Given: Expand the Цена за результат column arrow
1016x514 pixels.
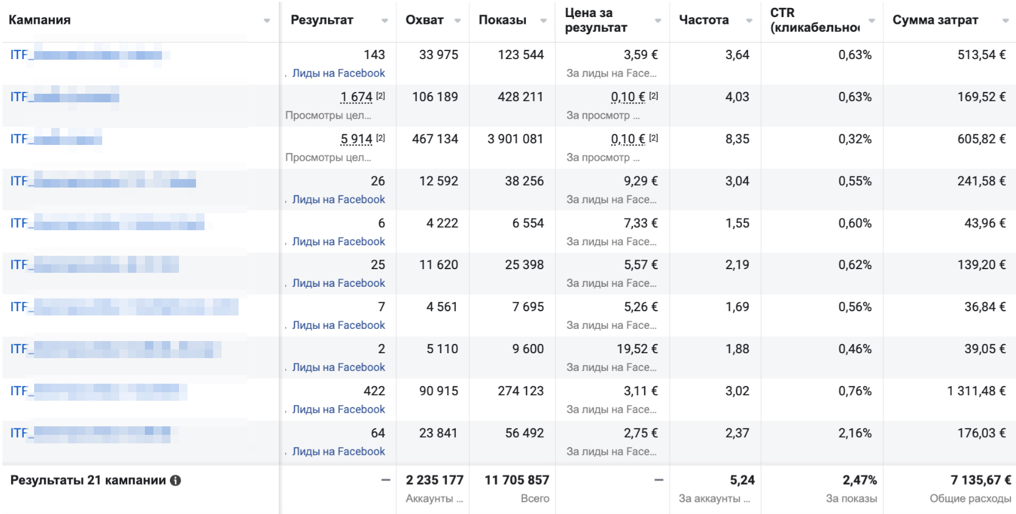Looking at the screenshot, I should coord(658,21).
